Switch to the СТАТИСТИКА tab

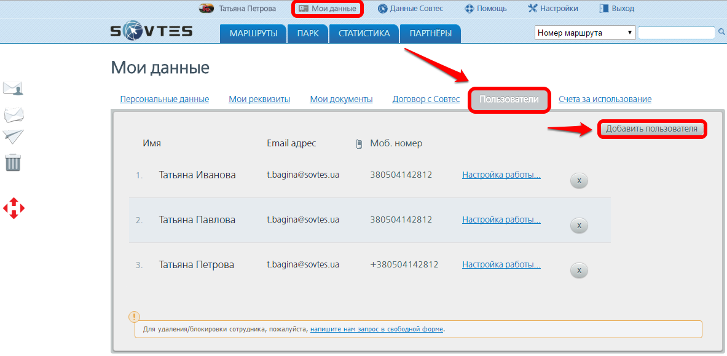pos(364,33)
